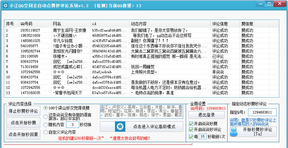Screen dimensions: 288x148
Task: Click the 指定Q号 input field
Action: (262, 112)
